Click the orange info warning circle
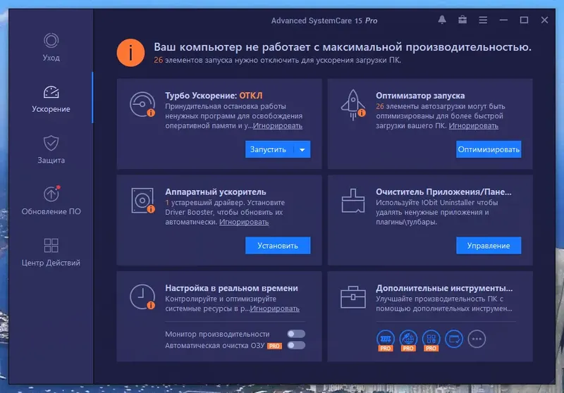564x393 pixels. (130, 53)
